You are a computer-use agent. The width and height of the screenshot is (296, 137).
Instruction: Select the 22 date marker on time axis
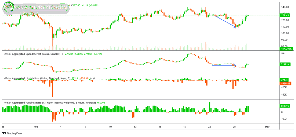[209, 127]
